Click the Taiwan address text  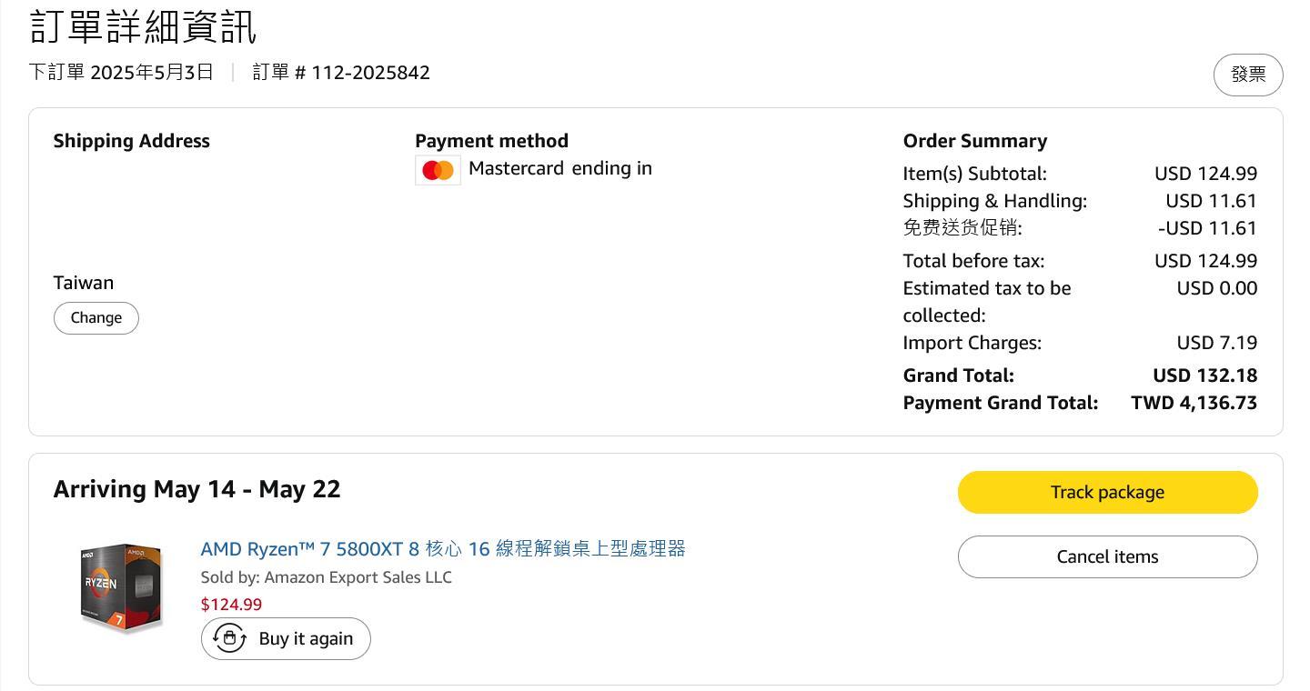tap(84, 283)
